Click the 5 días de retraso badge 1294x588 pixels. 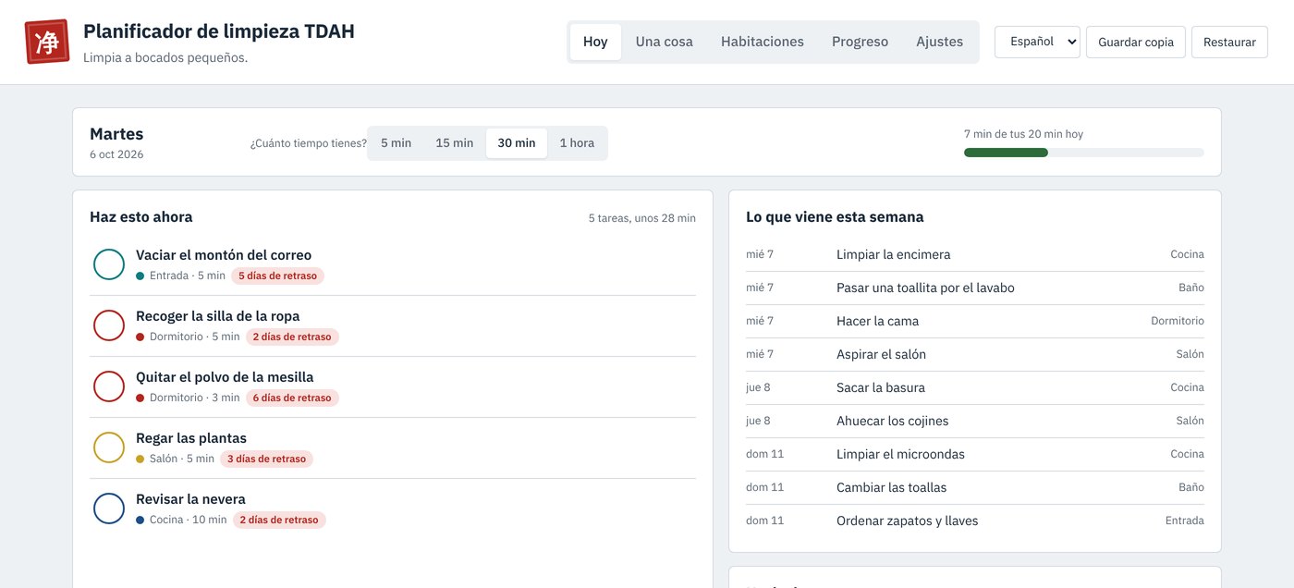coord(277,276)
